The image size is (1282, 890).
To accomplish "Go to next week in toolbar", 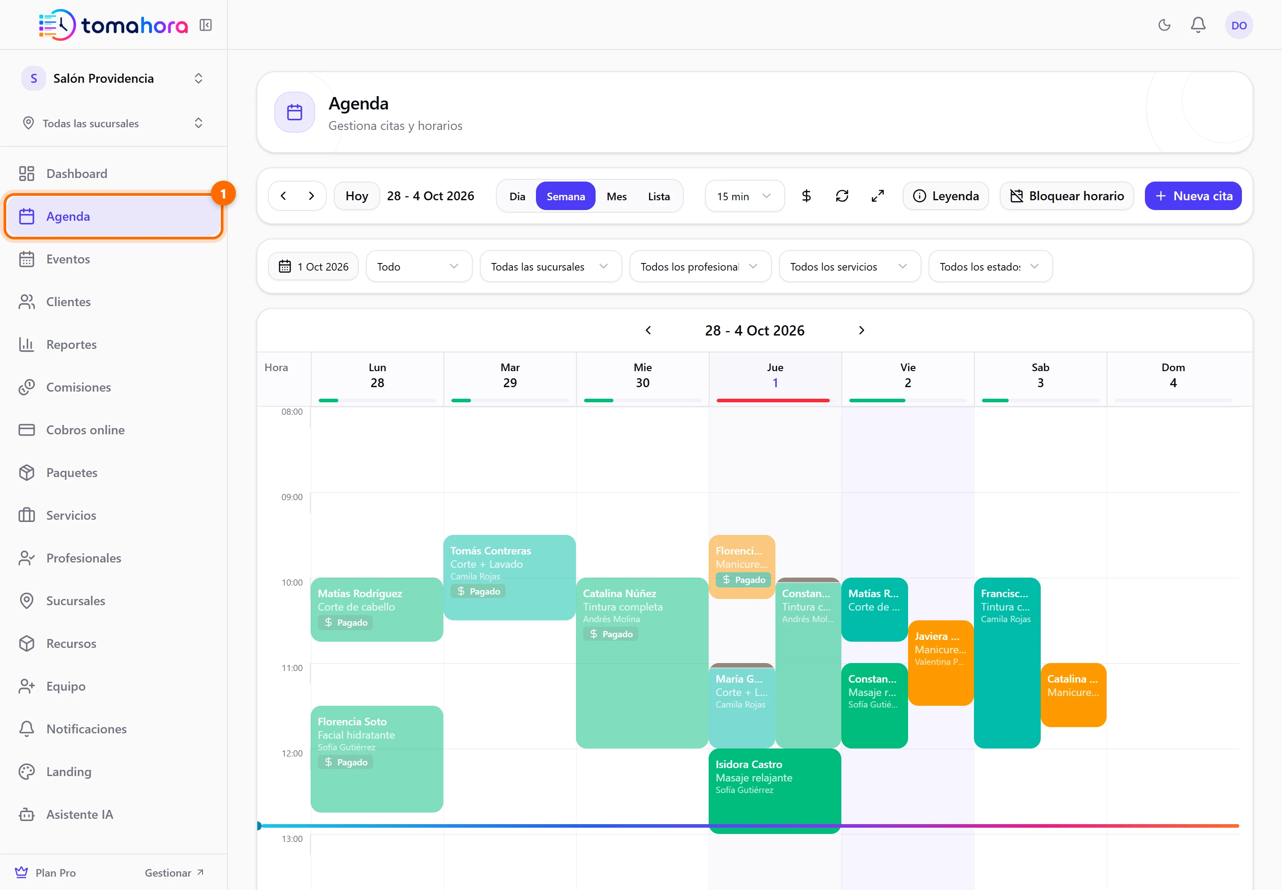I will click(x=311, y=196).
